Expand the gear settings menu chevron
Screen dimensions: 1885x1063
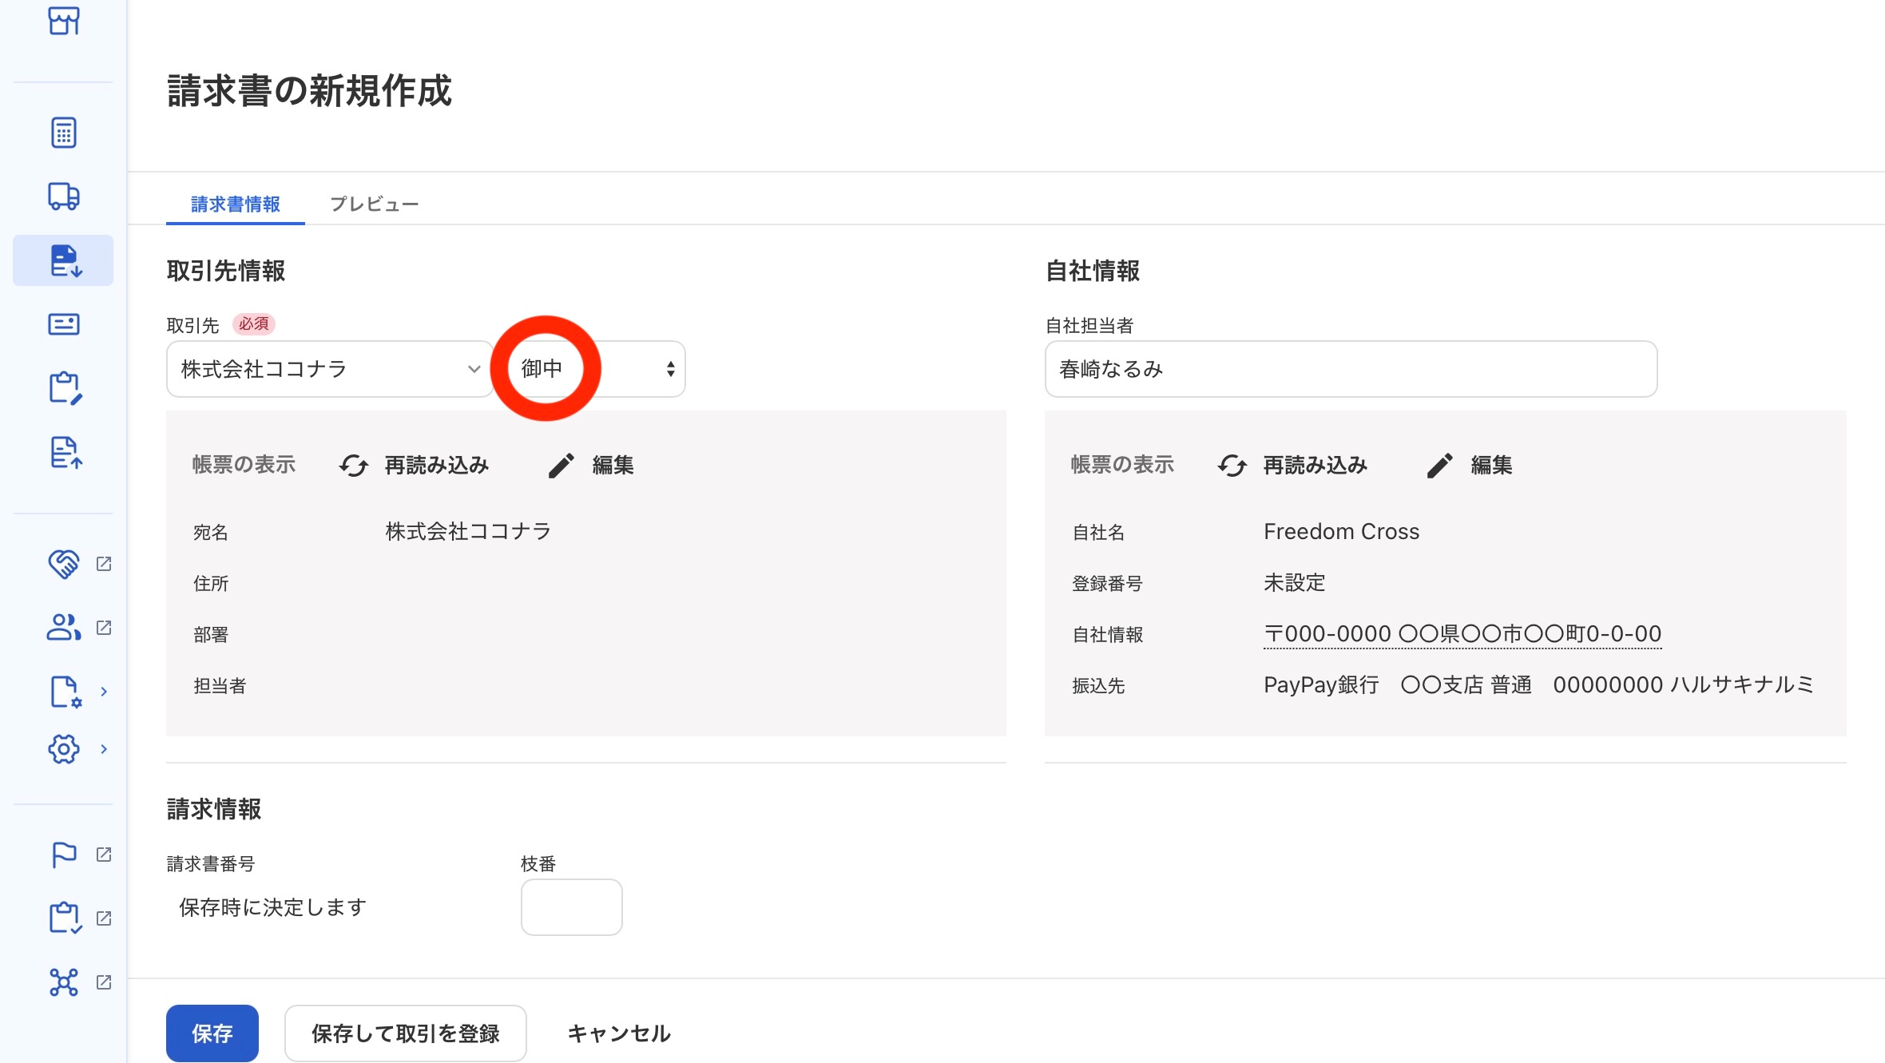[x=104, y=749]
